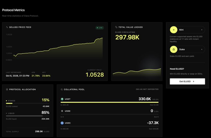Click the Total Value Locked mini chart
The height and width of the screenshot is (138, 211).
(137, 73)
